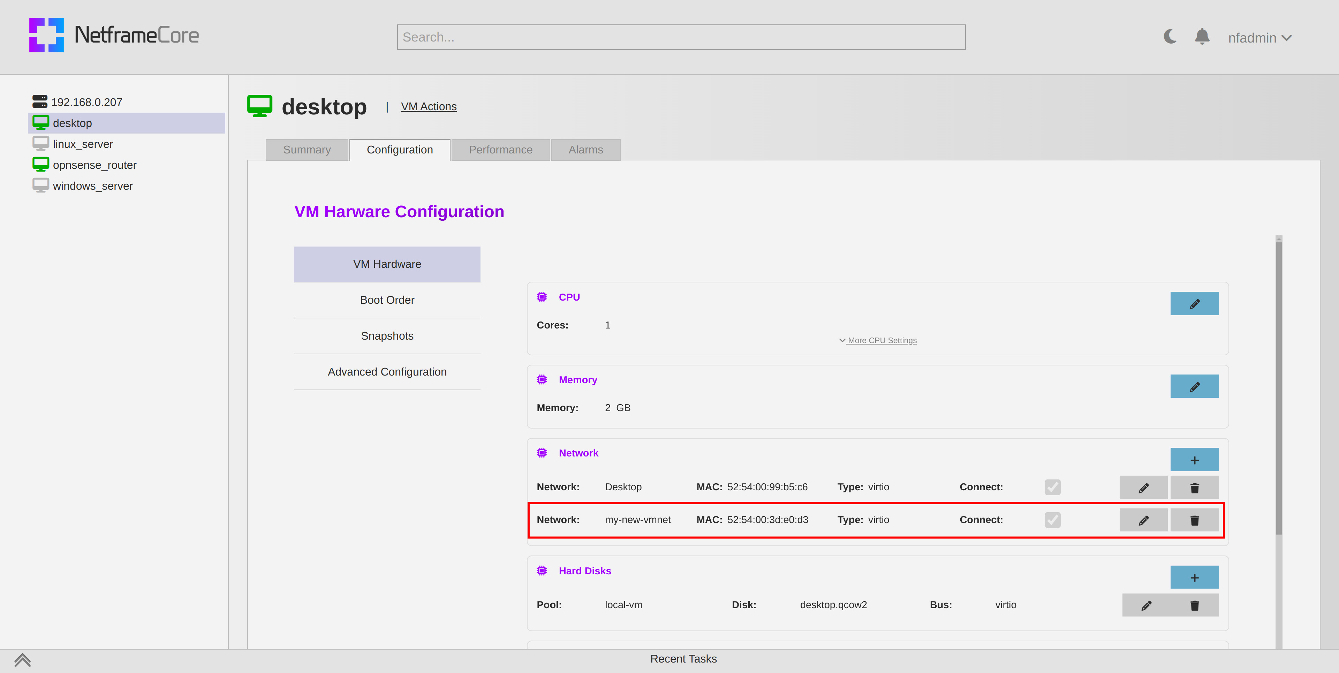The height and width of the screenshot is (673, 1339).
Task: Switch to the Summary tab
Action: pos(307,150)
